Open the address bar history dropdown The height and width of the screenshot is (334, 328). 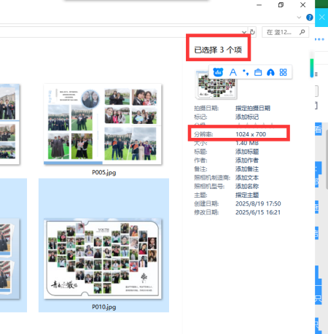click(x=244, y=32)
